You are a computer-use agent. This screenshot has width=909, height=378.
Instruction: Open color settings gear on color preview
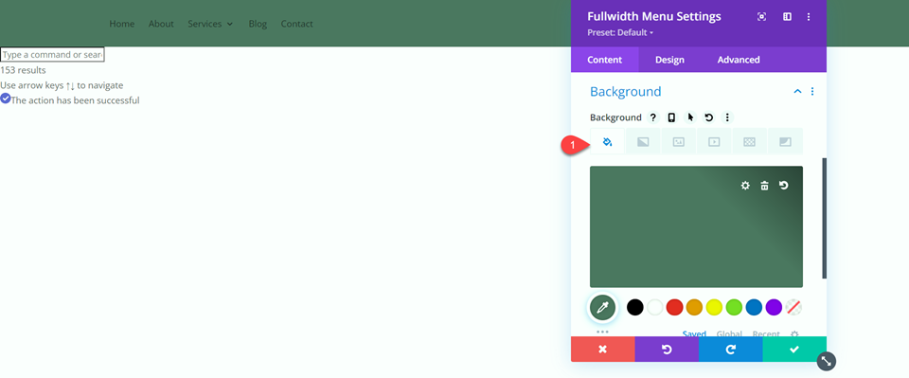click(745, 186)
